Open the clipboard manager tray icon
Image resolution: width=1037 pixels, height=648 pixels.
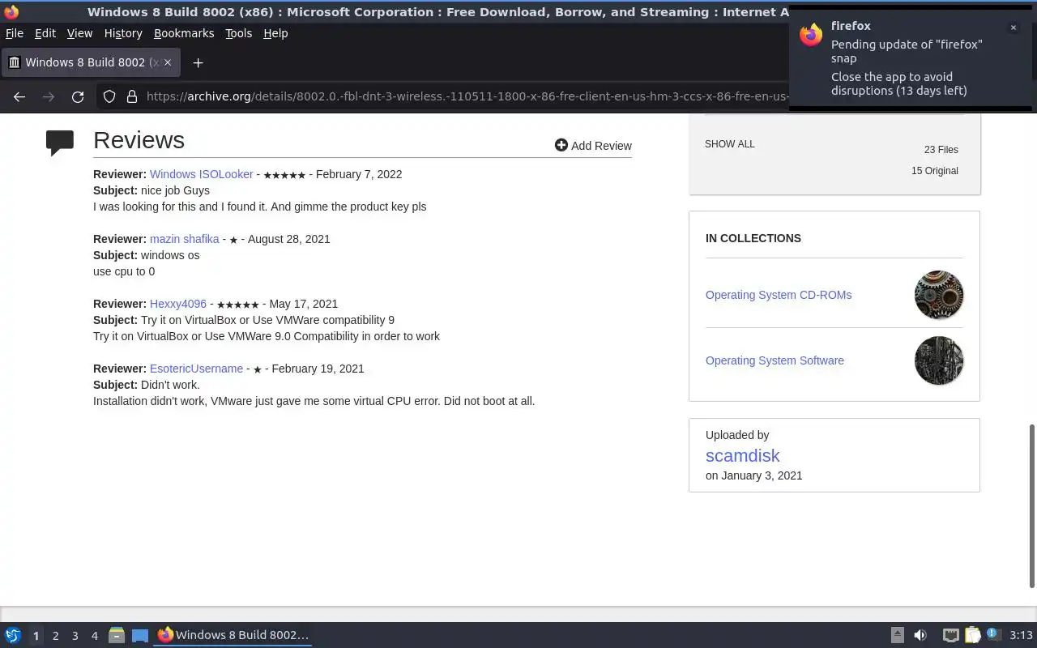(972, 635)
